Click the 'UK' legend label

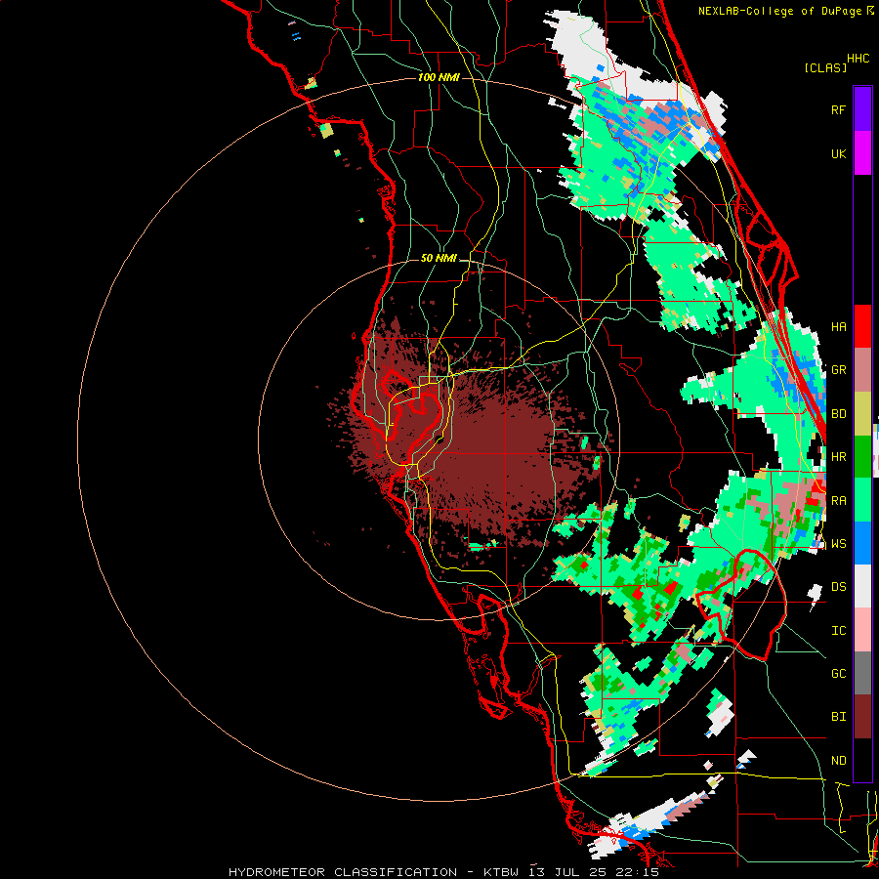(x=838, y=153)
